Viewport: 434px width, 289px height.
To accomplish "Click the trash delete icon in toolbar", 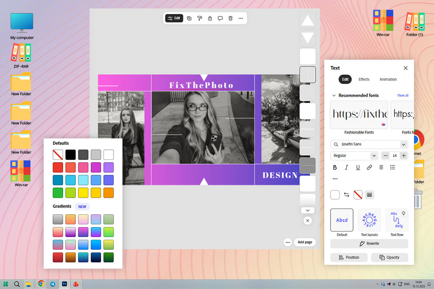I will (x=230, y=18).
